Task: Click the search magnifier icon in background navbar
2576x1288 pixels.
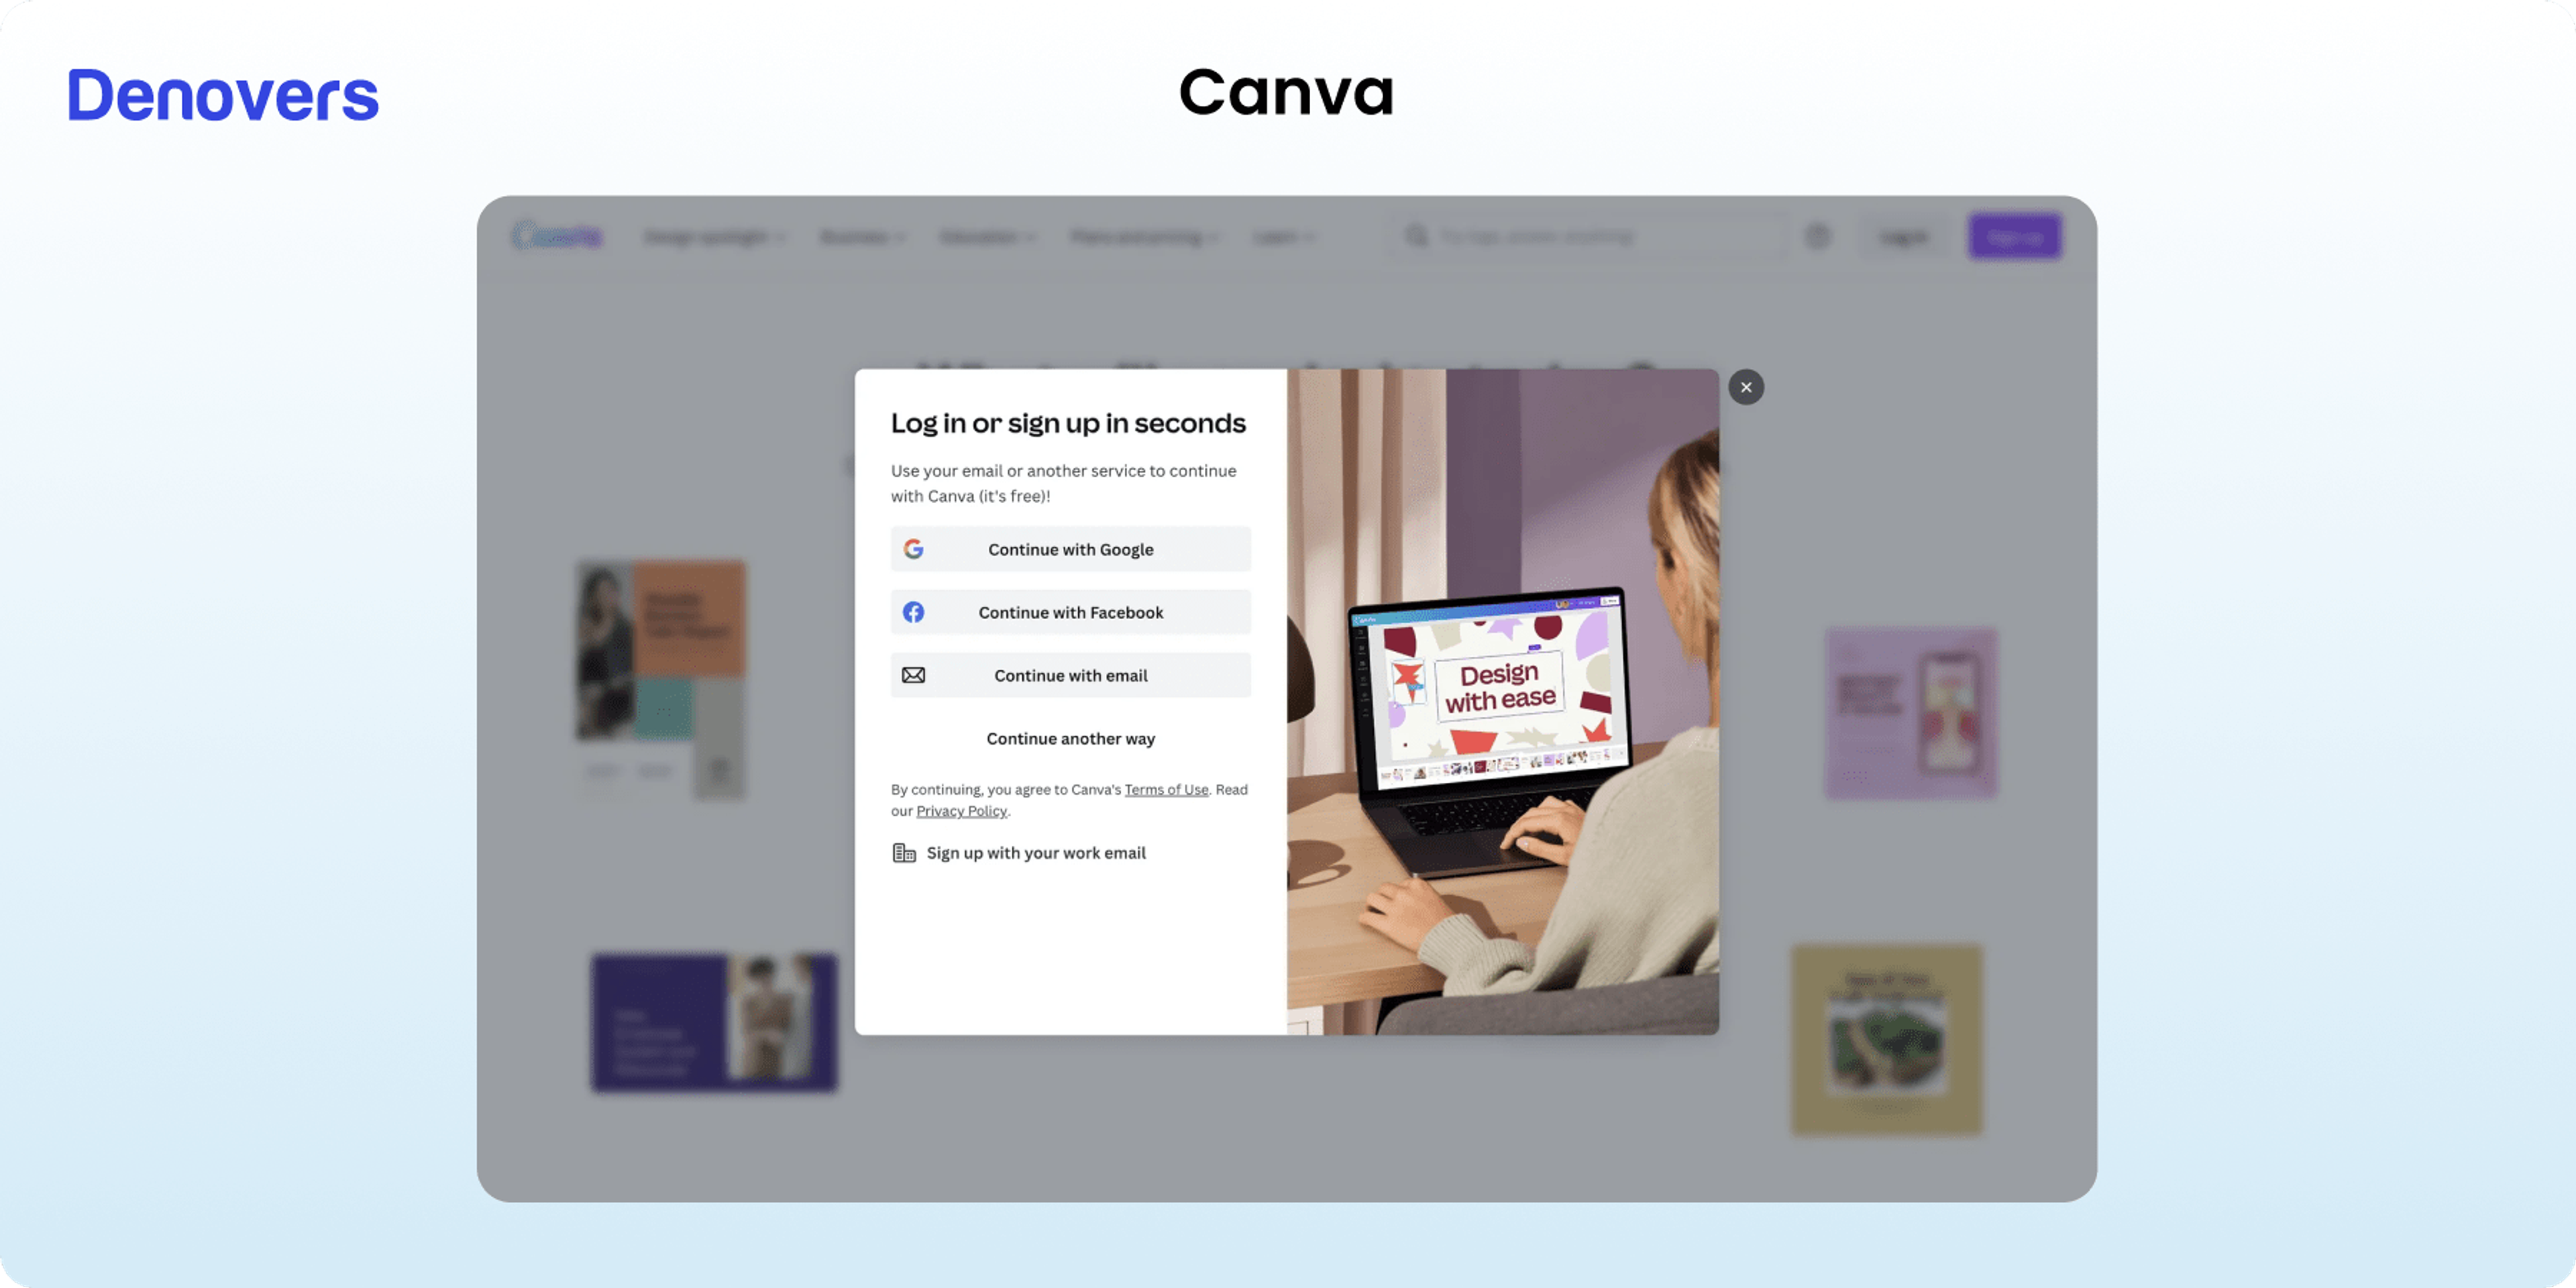Action: click(x=1416, y=236)
